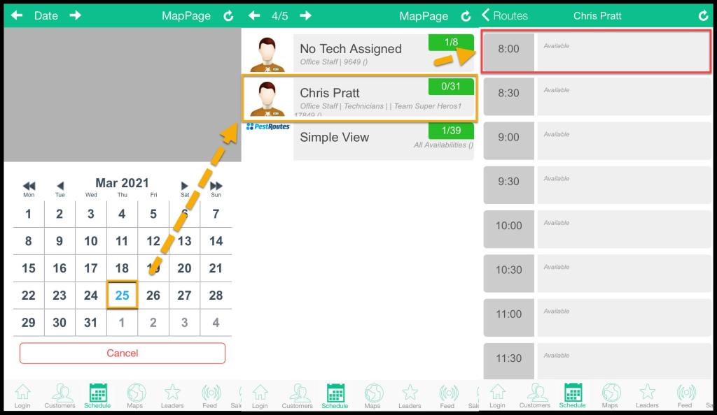The image size is (717, 415).
Task: Open the Chris Pratt technician route
Action: 360,97
